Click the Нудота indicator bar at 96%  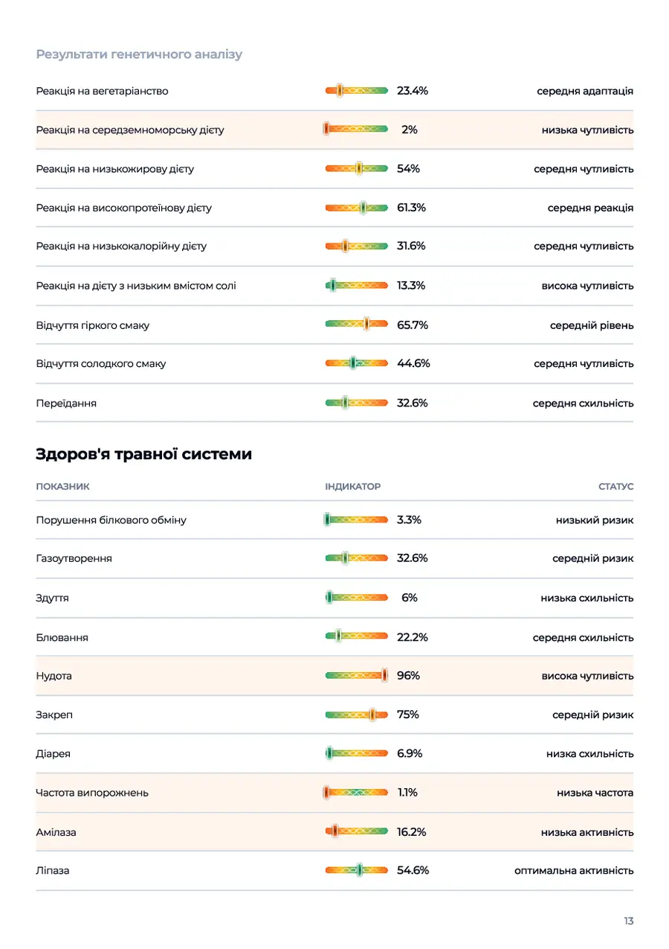click(357, 675)
